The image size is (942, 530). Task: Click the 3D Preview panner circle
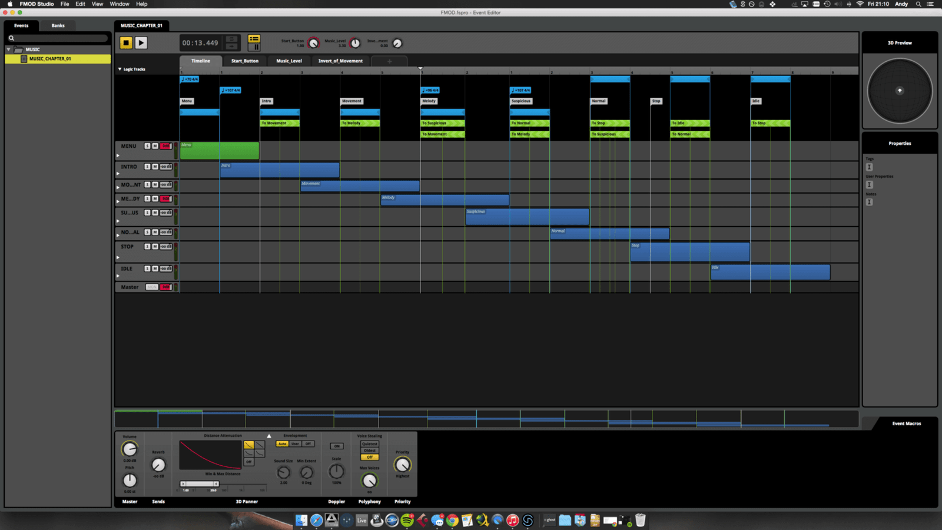click(900, 91)
